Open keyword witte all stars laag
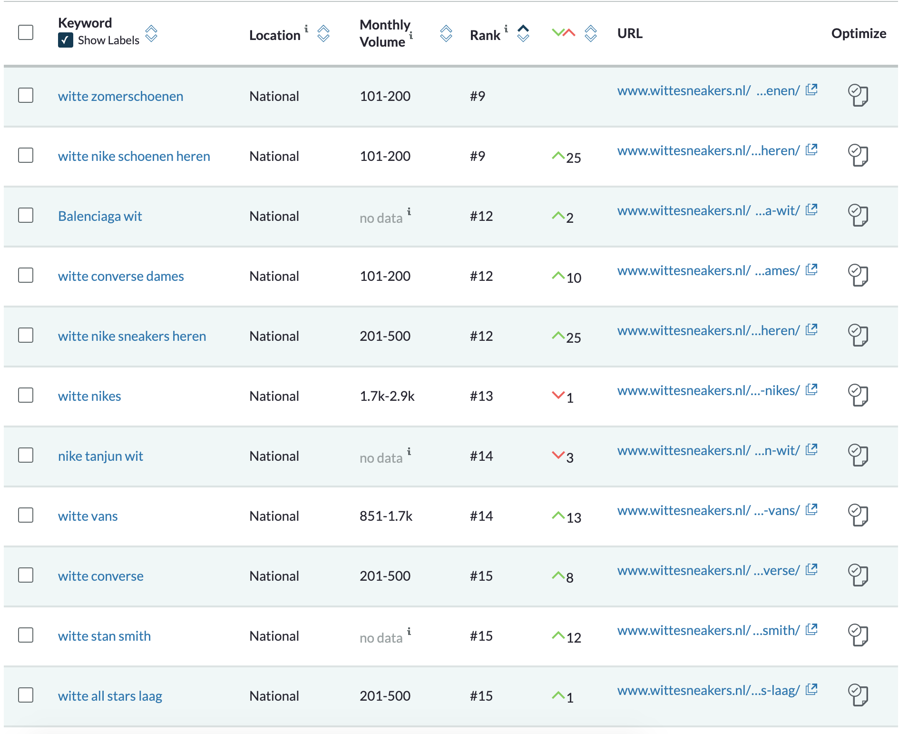Viewport: 899px width, 734px height. 110,696
